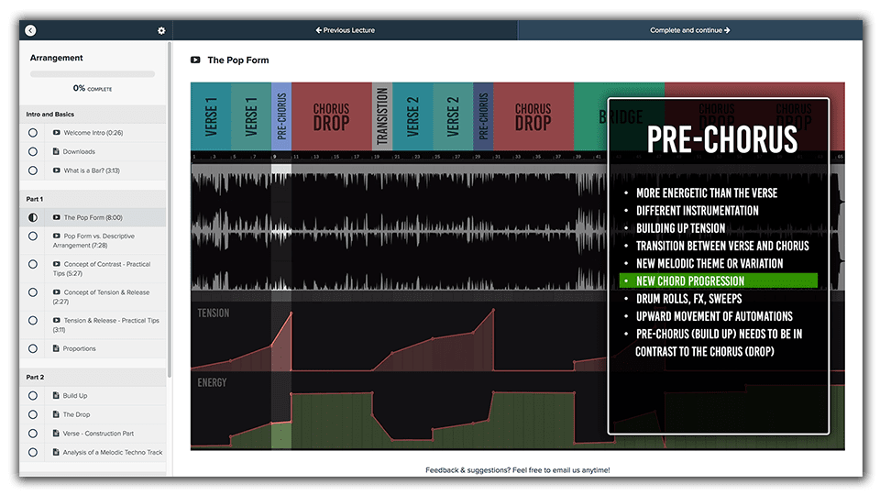The width and height of the screenshot is (880, 495).
Task: Open Concept of Contrast - Practical Tips lecture
Action: [x=102, y=269]
